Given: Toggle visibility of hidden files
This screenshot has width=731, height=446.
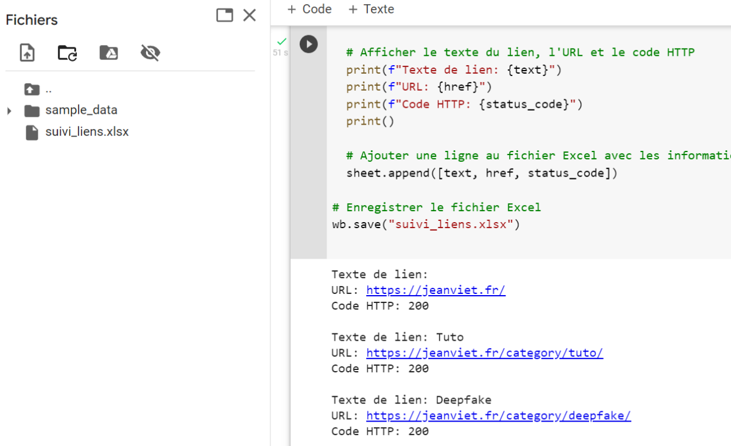Looking at the screenshot, I should [150, 53].
